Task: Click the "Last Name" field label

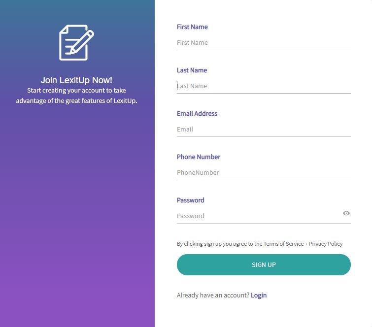Action: [x=192, y=70]
